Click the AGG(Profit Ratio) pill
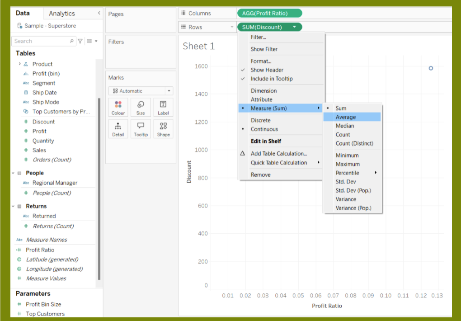 coord(269,13)
